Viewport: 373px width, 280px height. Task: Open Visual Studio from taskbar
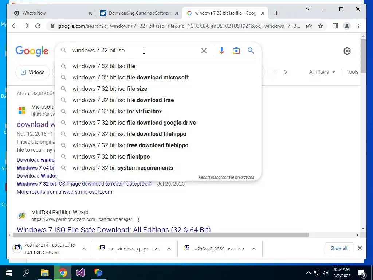(x=80, y=273)
